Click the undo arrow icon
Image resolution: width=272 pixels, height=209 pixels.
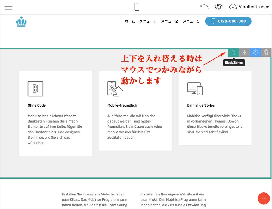204,7
